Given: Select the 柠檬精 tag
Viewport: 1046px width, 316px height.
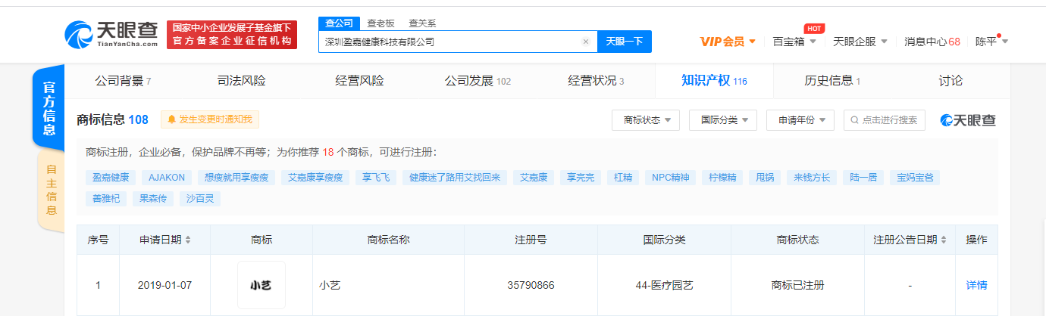Looking at the screenshot, I should pos(721,178).
